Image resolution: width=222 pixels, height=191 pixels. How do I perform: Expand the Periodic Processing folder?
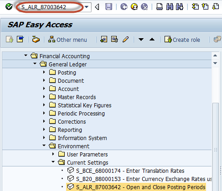44,113
